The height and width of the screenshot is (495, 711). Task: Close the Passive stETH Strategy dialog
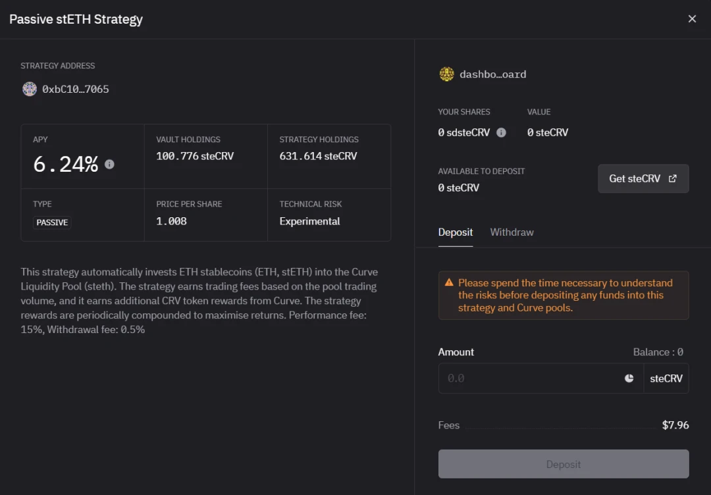tap(692, 18)
